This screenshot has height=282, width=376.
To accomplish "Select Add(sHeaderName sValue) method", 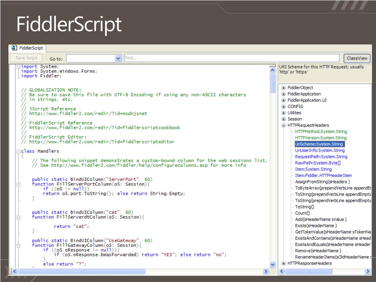I will (x=321, y=219).
